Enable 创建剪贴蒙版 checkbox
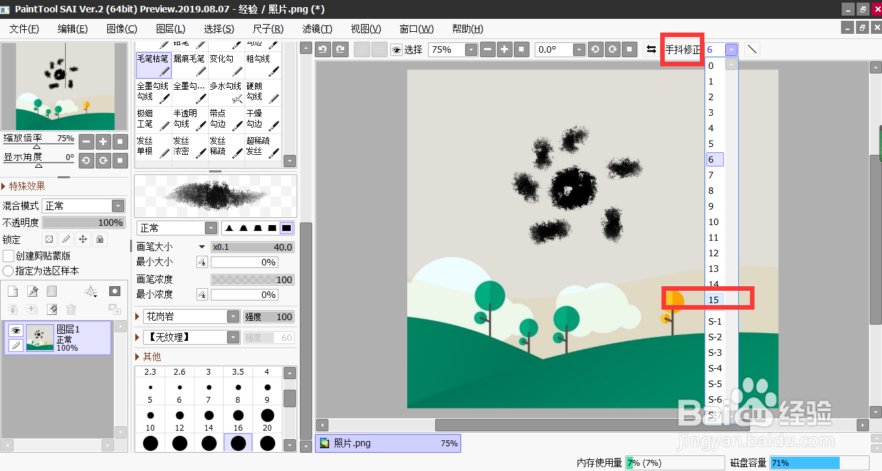The width and height of the screenshot is (882, 471). click(x=8, y=256)
